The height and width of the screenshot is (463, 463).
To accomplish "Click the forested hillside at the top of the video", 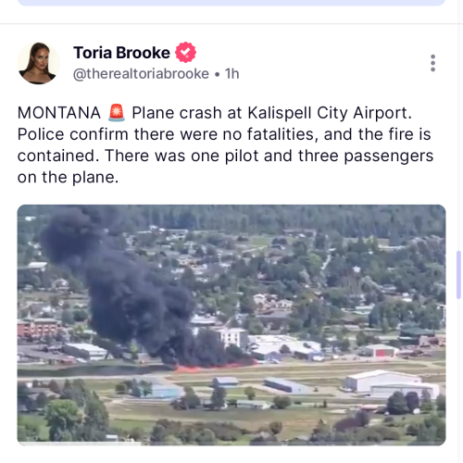I will [x=262, y=218].
